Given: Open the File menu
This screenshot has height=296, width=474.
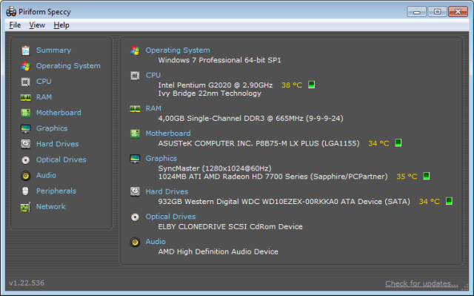Looking at the screenshot, I should click(15, 25).
